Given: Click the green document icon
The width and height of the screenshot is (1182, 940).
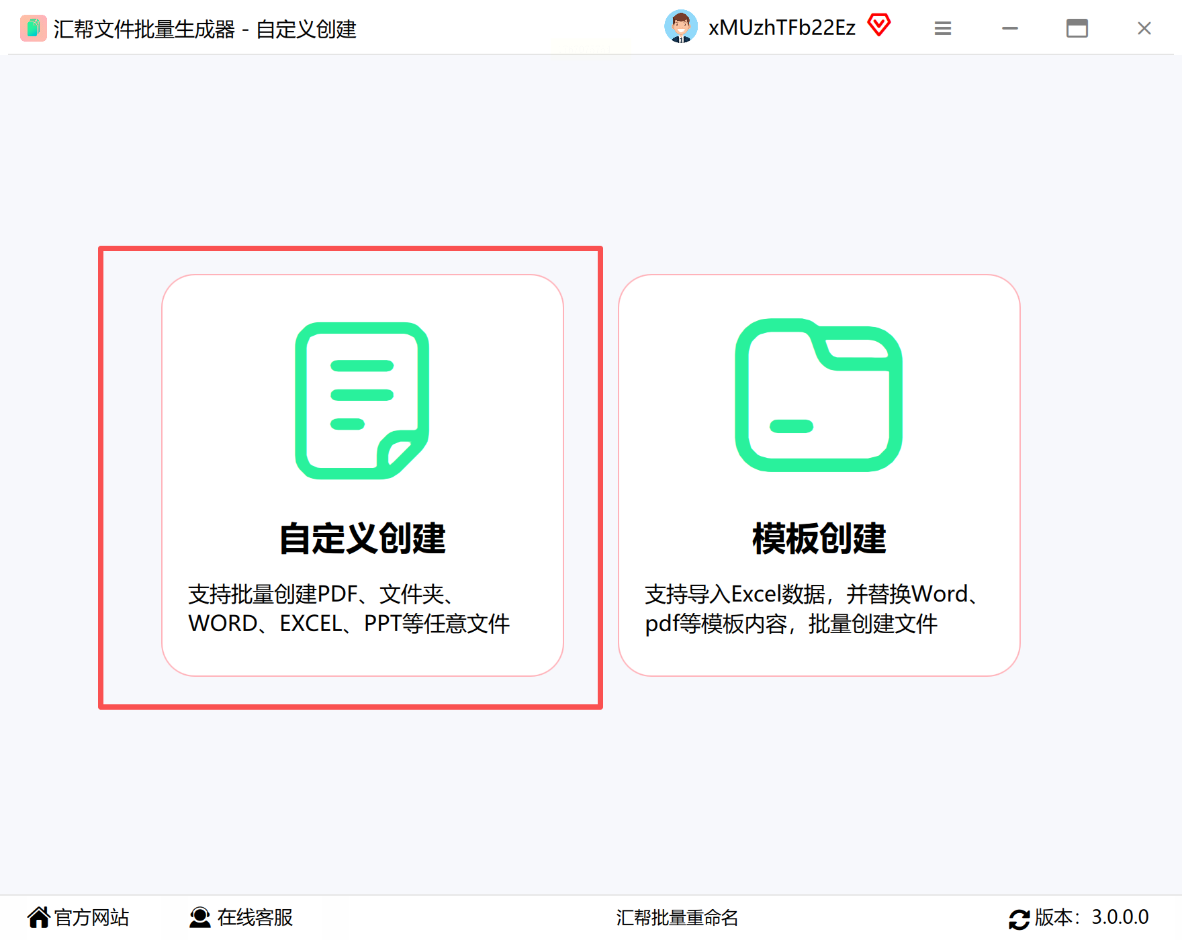Looking at the screenshot, I should (x=362, y=401).
